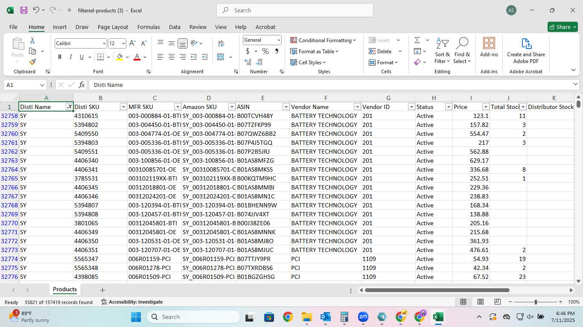
Task: Select the Products sheet tab
Action: click(x=65, y=290)
